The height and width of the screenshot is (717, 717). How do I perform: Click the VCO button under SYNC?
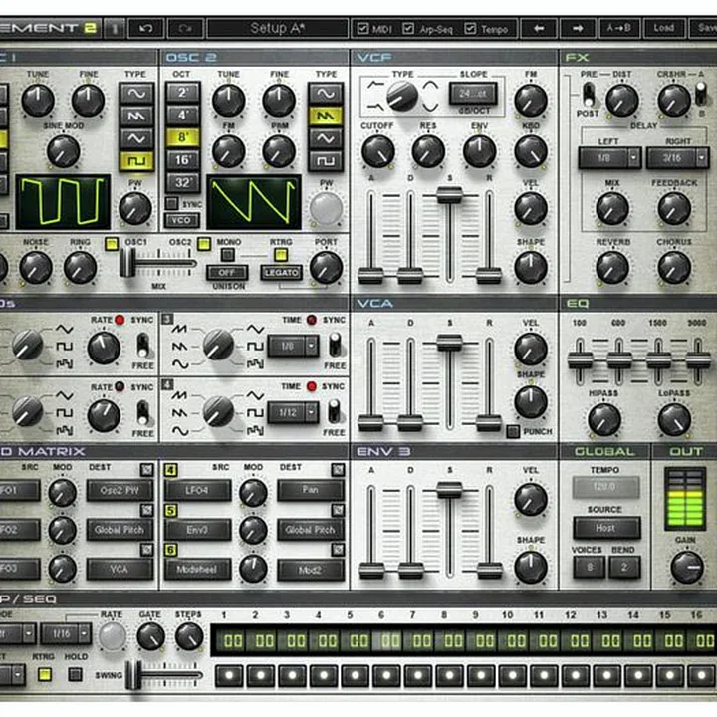pos(181,220)
